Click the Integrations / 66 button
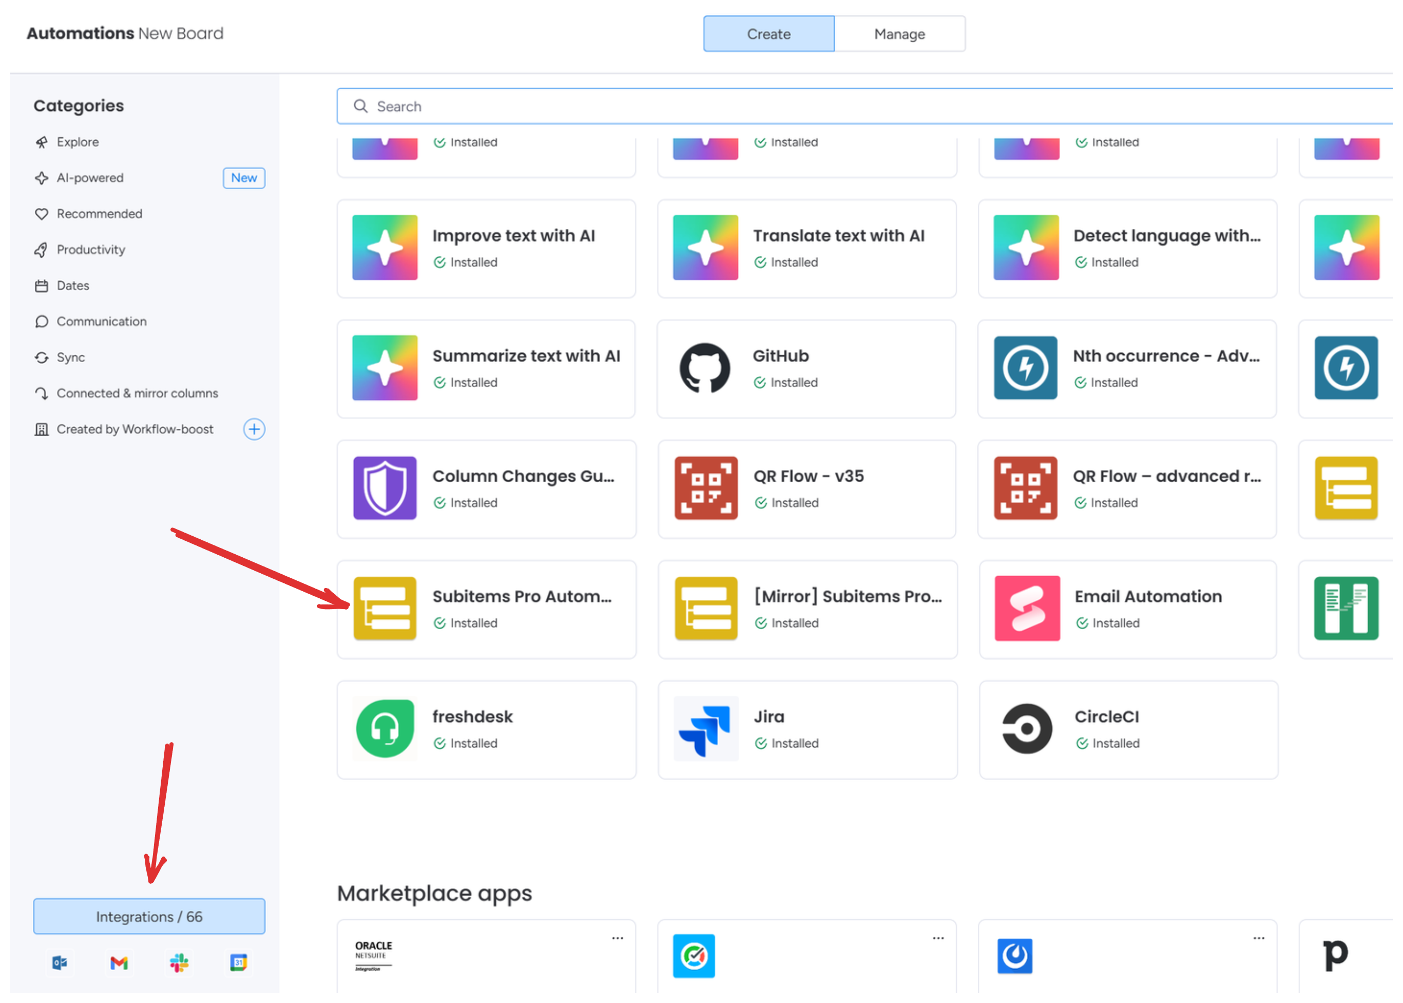The width and height of the screenshot is (1403, 1003). 149,917
